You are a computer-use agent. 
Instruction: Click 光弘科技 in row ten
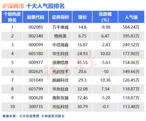[x=60, y=107]
